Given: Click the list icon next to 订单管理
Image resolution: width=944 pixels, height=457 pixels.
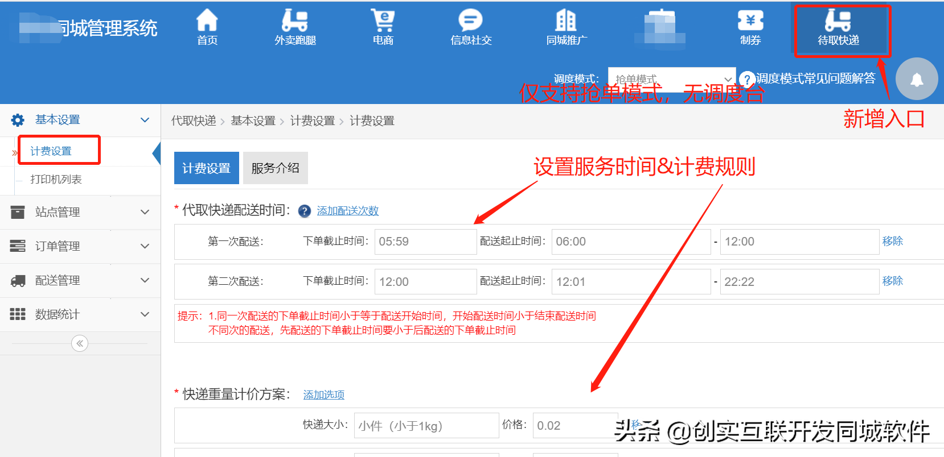Looking at the screenshot, I should pos(18,246).
